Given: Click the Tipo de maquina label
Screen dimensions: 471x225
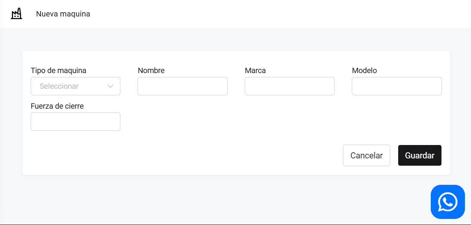Looking at the screenshot, I should pos(58,70).
